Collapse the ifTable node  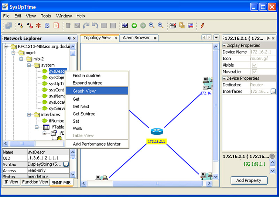37,127
